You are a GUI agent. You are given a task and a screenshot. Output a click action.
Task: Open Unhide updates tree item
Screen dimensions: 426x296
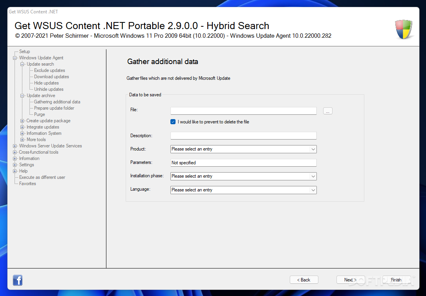point(49,89)
